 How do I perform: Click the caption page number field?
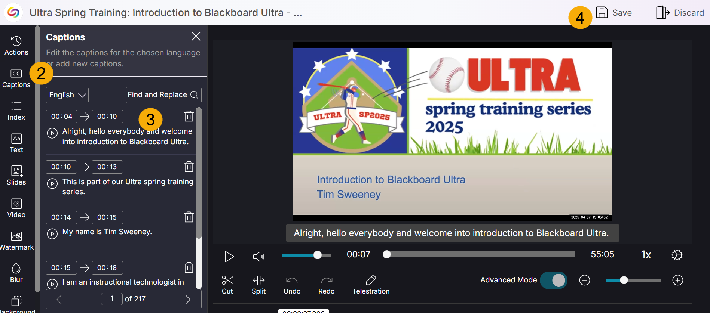pyautogui.click(x=112, y=299)
